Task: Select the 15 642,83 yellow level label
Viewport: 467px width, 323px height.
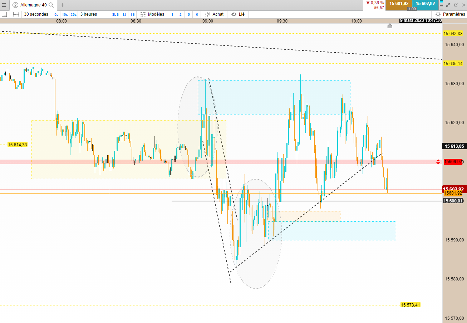Action: click(x=453, y=34)
